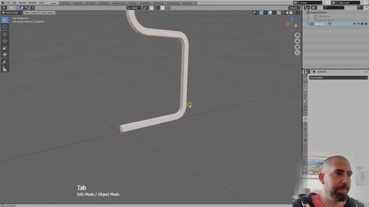Open the Material properties tab
This screenshot has width=369, height=207.
305,145
